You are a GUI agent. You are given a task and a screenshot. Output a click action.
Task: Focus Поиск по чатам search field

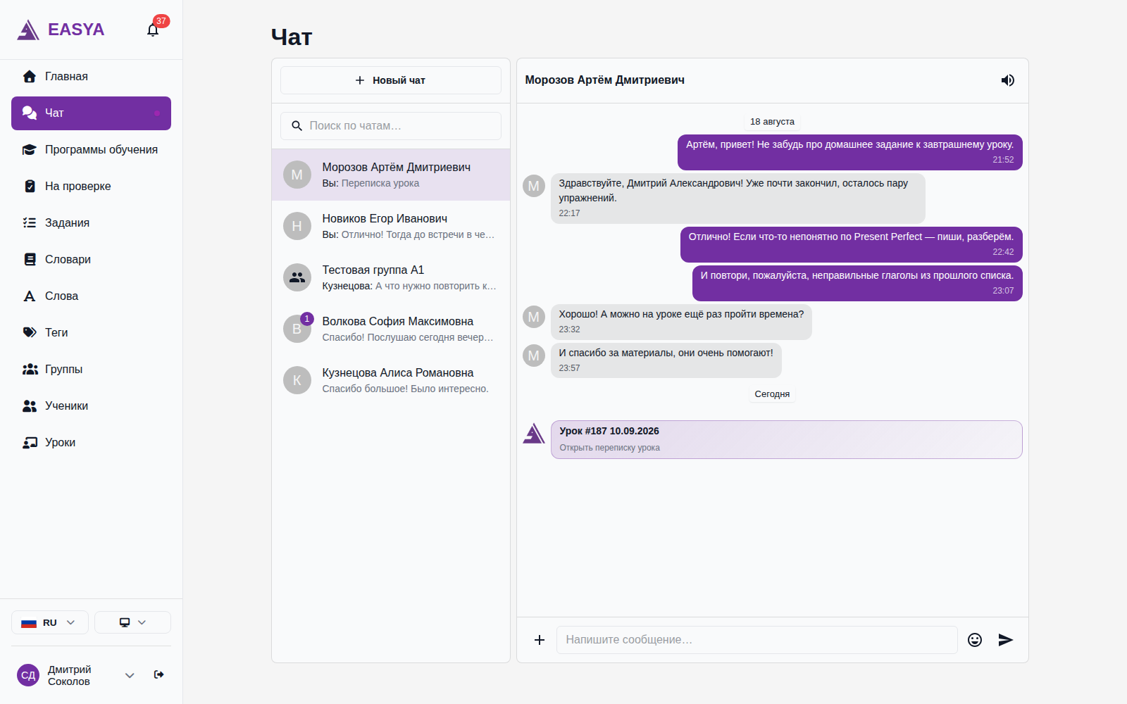(x=391, y=126)
